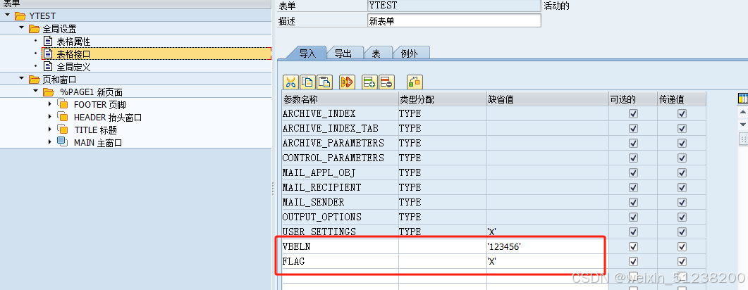
Task: Click the table scroll up arrow
Action: point(743,112)
